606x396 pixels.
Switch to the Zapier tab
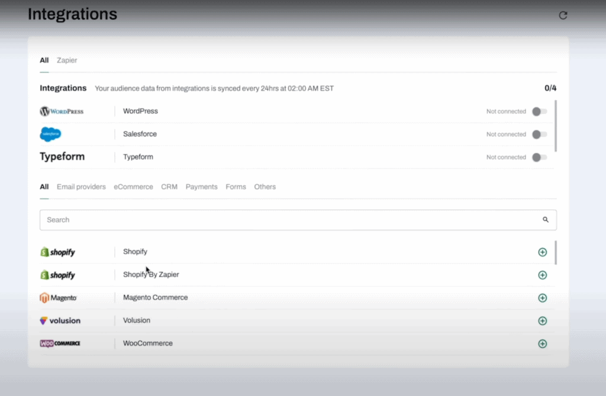pyautogui.click(x=67, y=60)
